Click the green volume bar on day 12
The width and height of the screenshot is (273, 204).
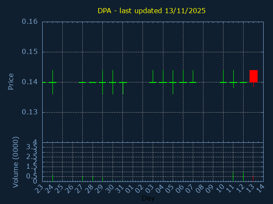tap(243, 177)
